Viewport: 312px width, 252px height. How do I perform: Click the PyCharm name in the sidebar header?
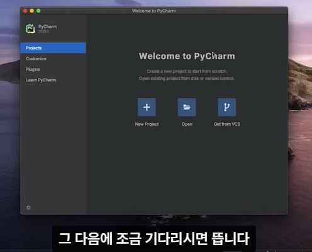tap(48, 26)
